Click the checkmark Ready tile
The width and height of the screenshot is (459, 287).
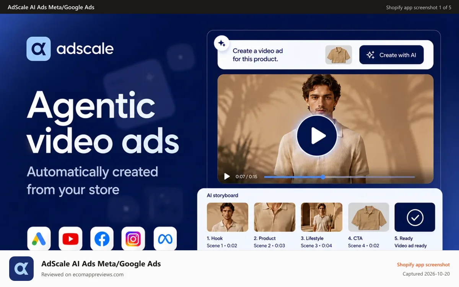pos(415,217)
